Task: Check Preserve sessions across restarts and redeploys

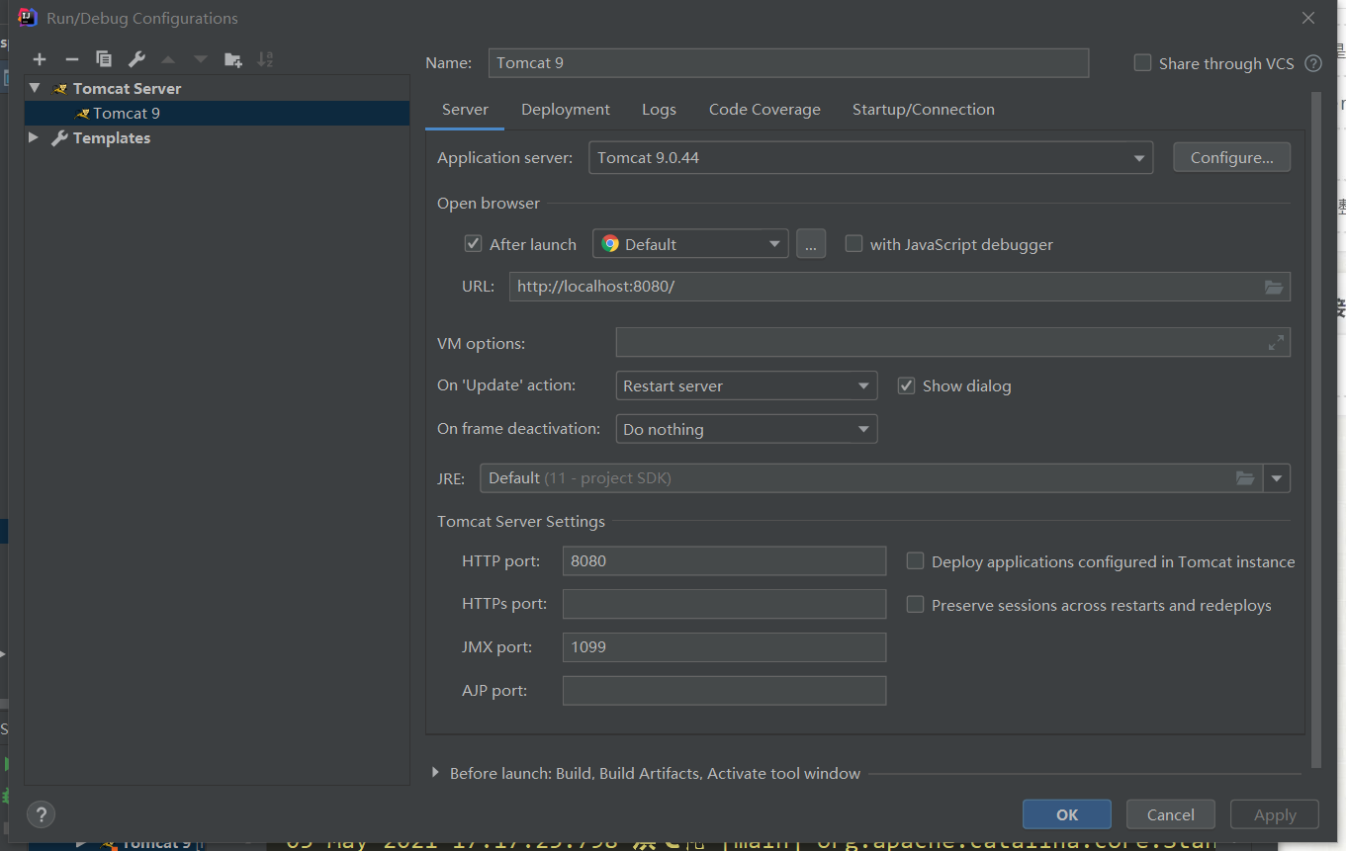Action: coord(915,604)
